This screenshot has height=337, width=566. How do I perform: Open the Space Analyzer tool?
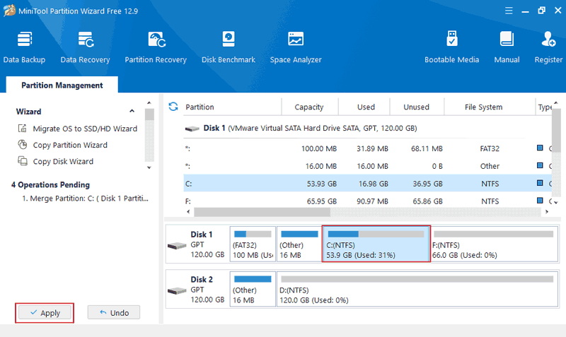(x=296, y=47)
